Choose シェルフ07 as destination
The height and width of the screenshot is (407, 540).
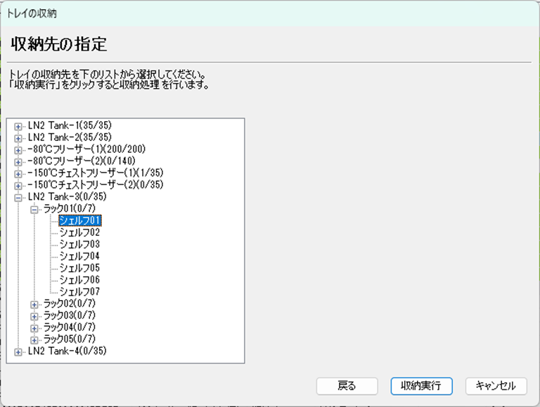click(x=80, y=292)
